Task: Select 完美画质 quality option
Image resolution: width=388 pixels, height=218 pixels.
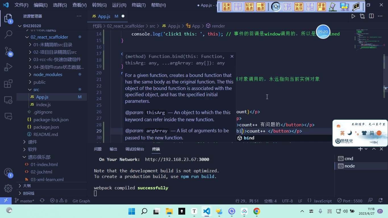Action: tap(227, 7)
